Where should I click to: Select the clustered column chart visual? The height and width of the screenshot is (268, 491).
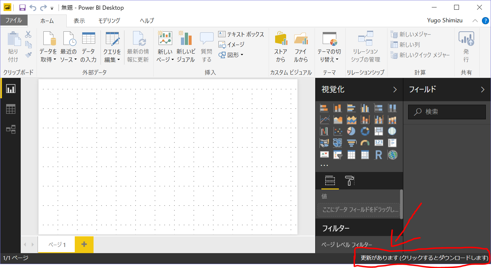[x=365, y=108]
